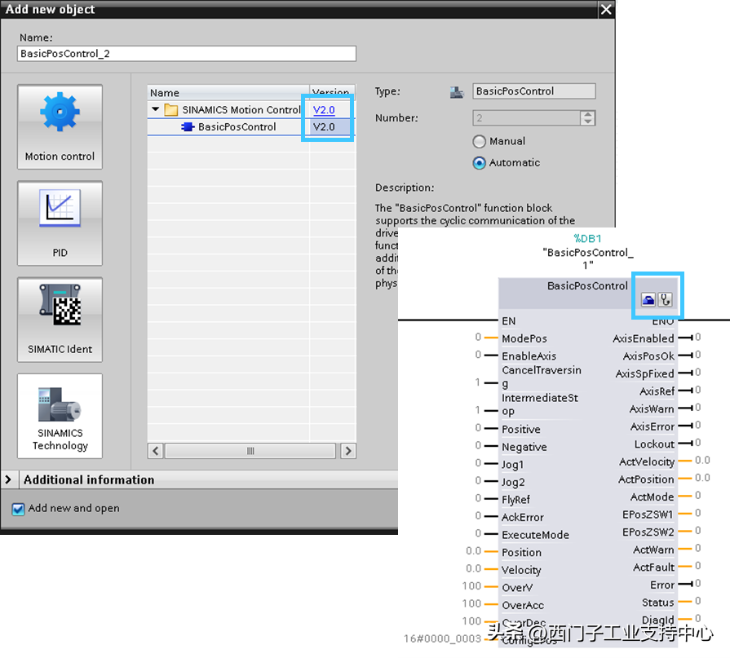Screen dimensions: 730x658
Task: Click the Name input field
Action: [x=187, y=54]
